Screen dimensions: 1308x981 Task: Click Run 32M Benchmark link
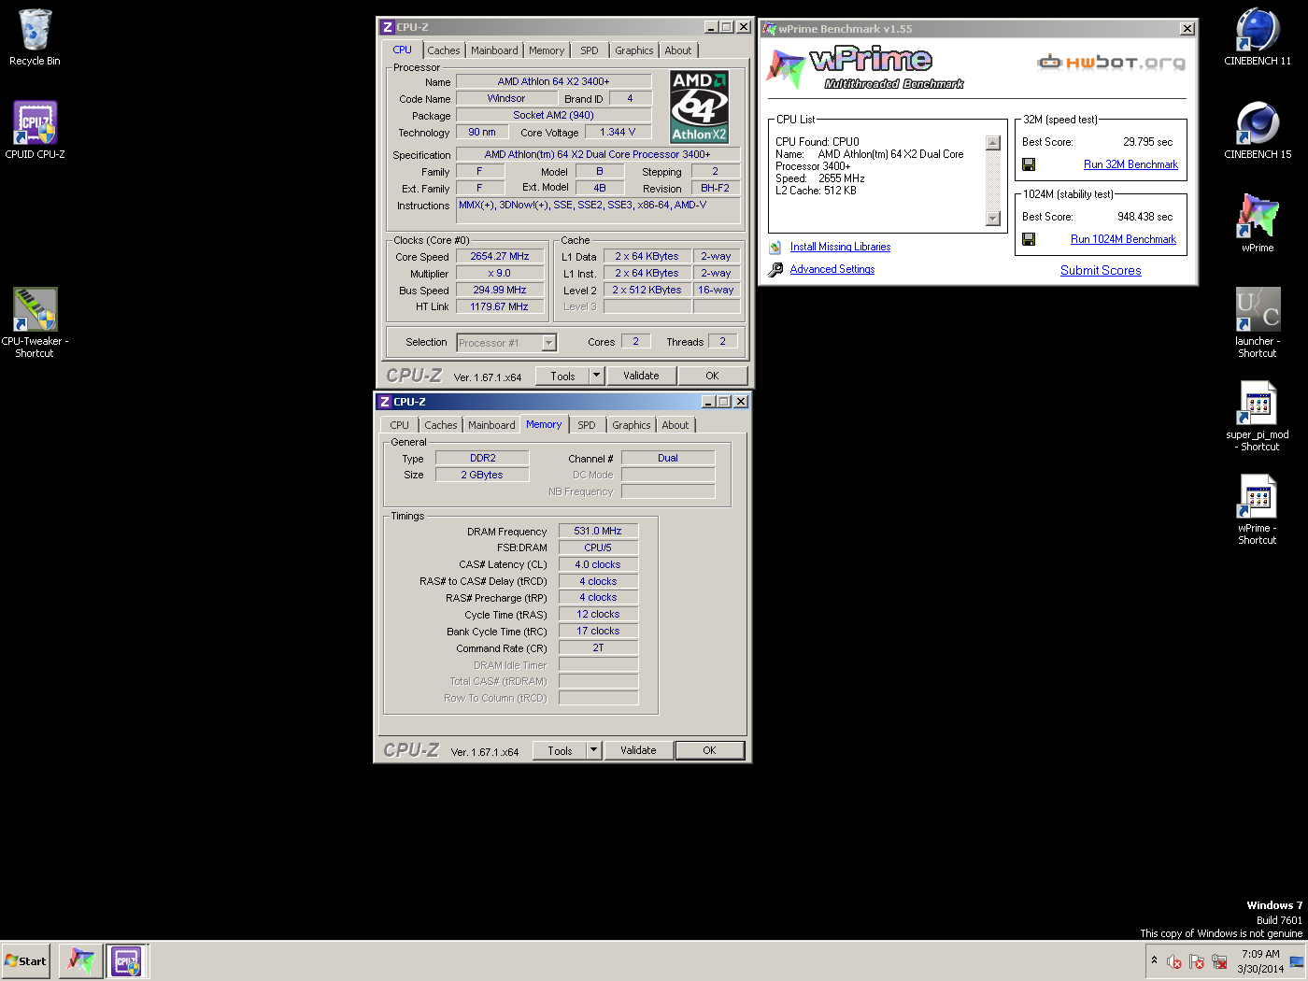pyautogui.click(x=1130, y=164)
